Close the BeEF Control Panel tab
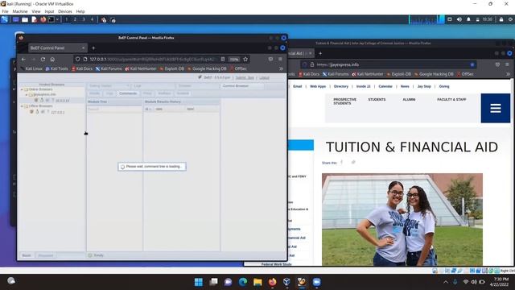The image size is (515, 290). (x=83, y=48)
